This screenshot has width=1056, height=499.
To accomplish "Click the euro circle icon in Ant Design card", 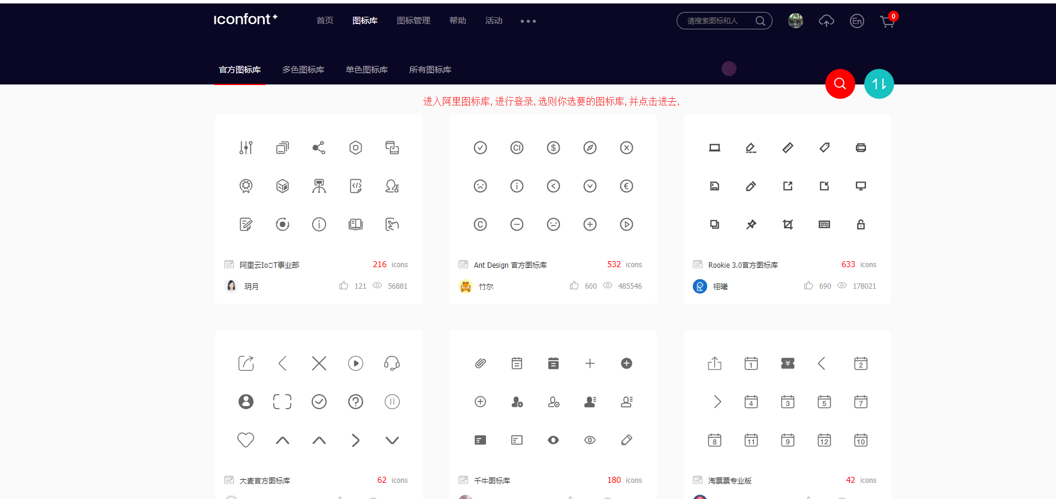I will pyautogui.click(x=626, y=186).
